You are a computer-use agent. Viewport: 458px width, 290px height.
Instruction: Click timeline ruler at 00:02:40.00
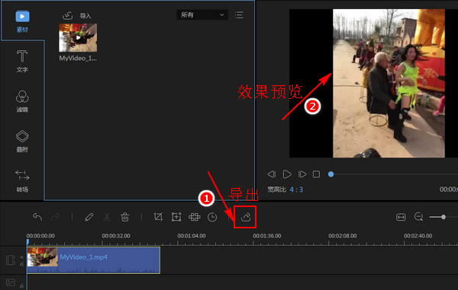(418, 236)
